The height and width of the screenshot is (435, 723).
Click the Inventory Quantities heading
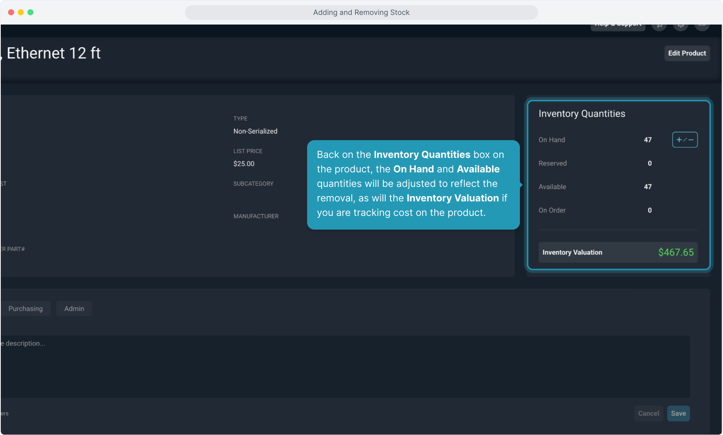tap(582, 114)
